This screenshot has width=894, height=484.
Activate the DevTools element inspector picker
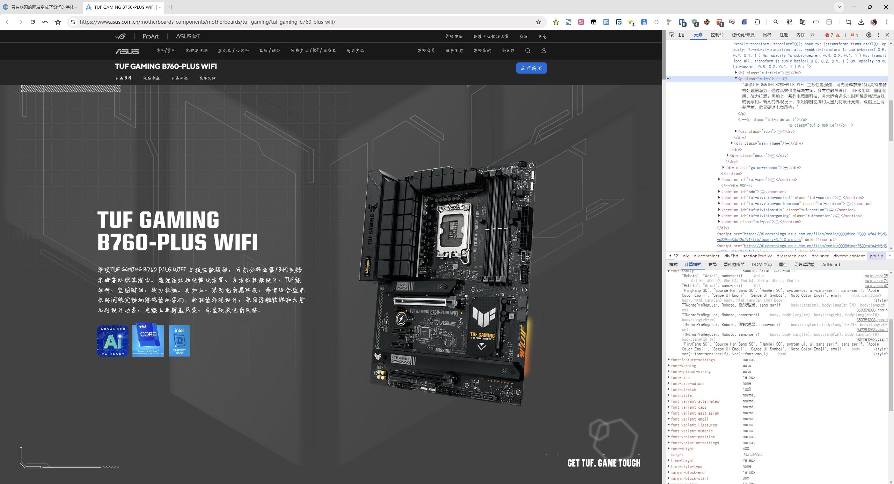[x=672, y=35]
